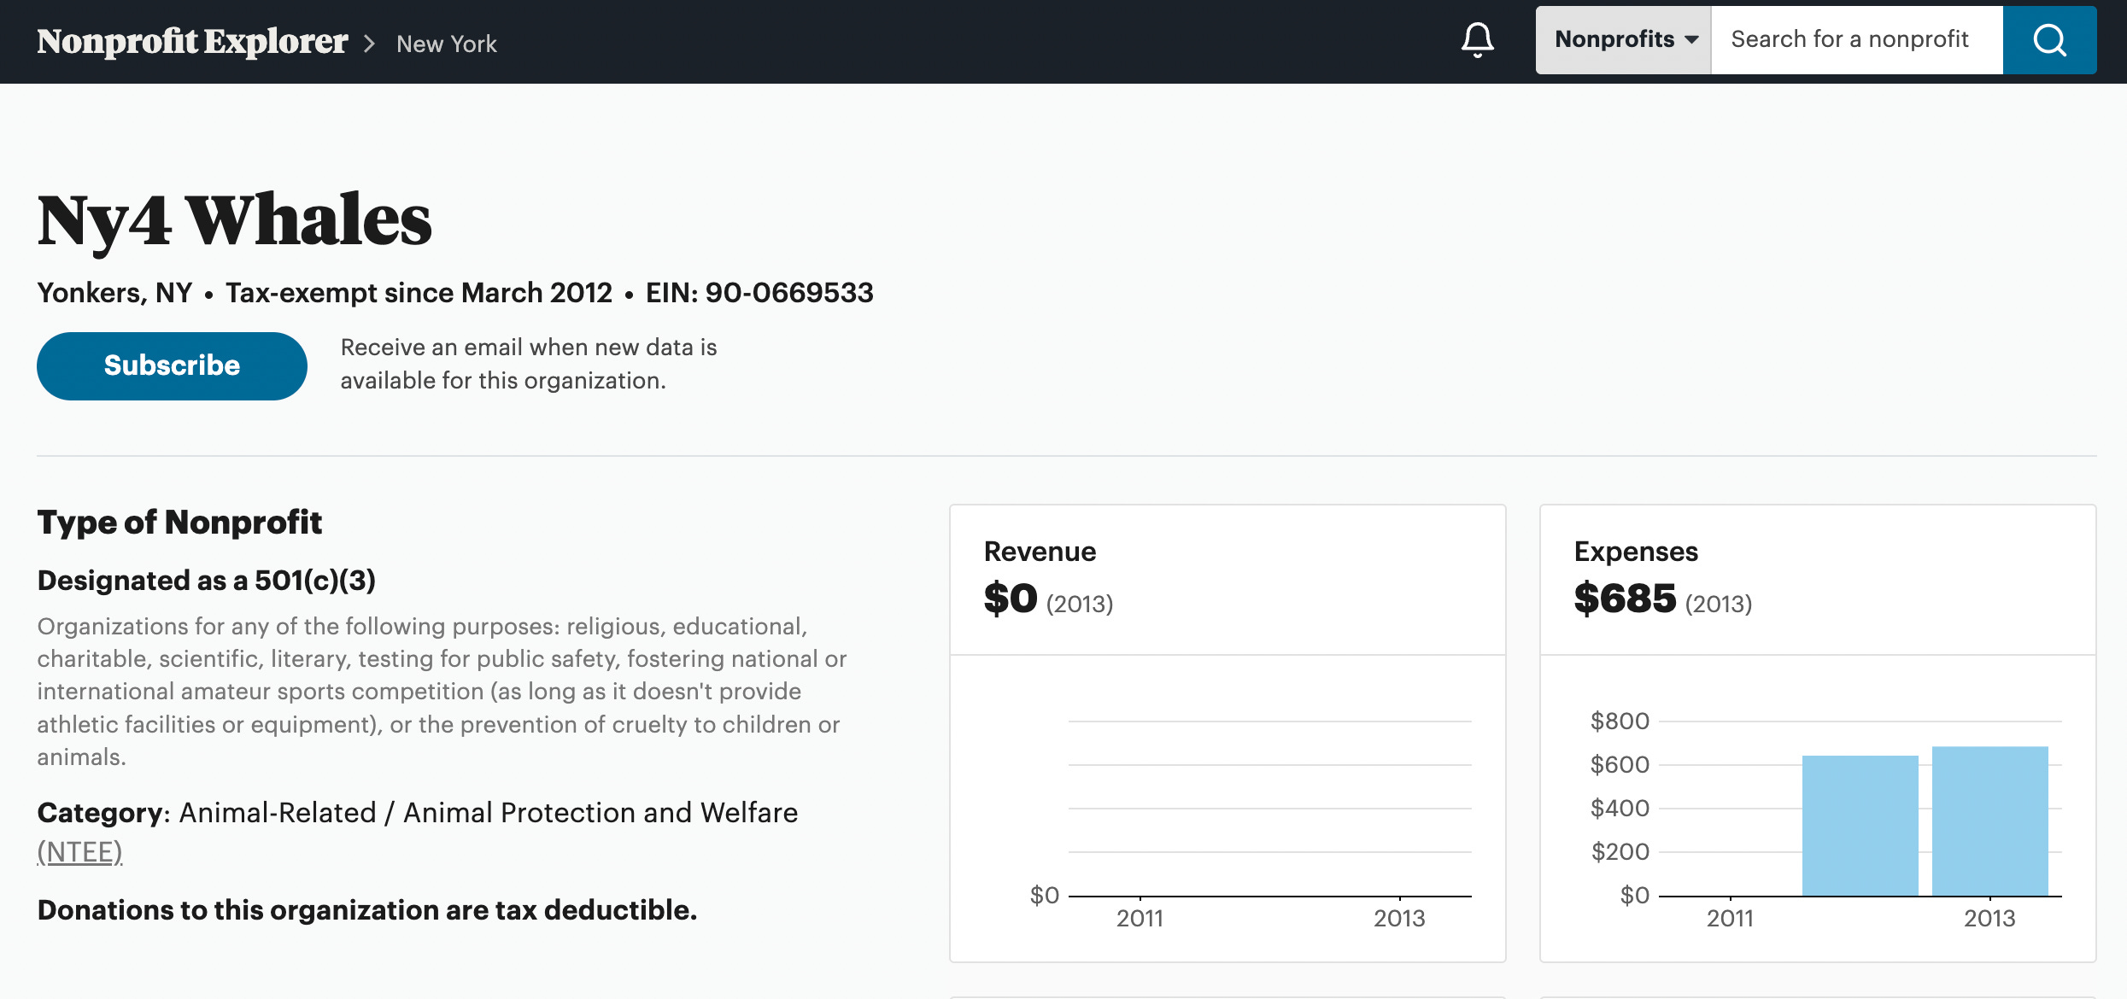Click the Revenue card heading
This screenshot has width=2127, height=999.
1040,552
